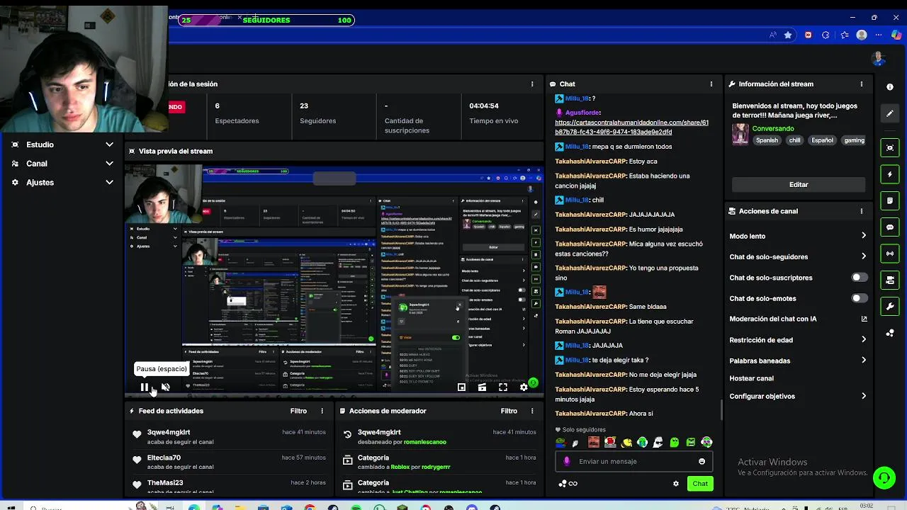The width and height of the screenshot is (907, 510).
Task: Open Moderación del chat con IA link
Action: click(798, 319)
